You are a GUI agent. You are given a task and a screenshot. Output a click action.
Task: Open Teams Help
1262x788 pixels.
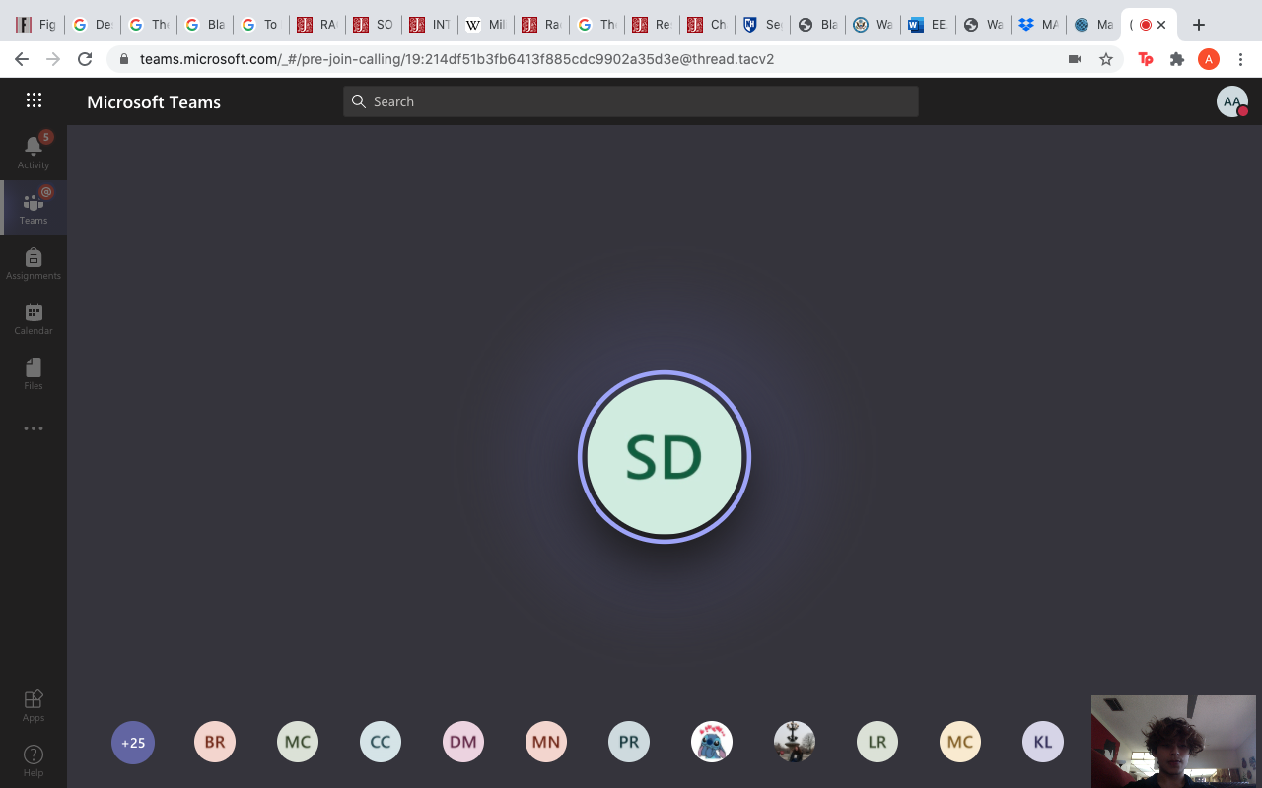[34, 760]
